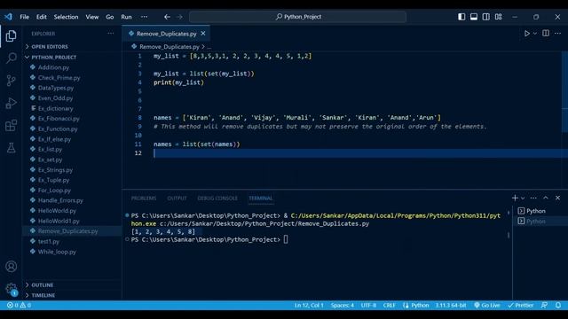Open editor More Actions ellipsis

point(558,34)
